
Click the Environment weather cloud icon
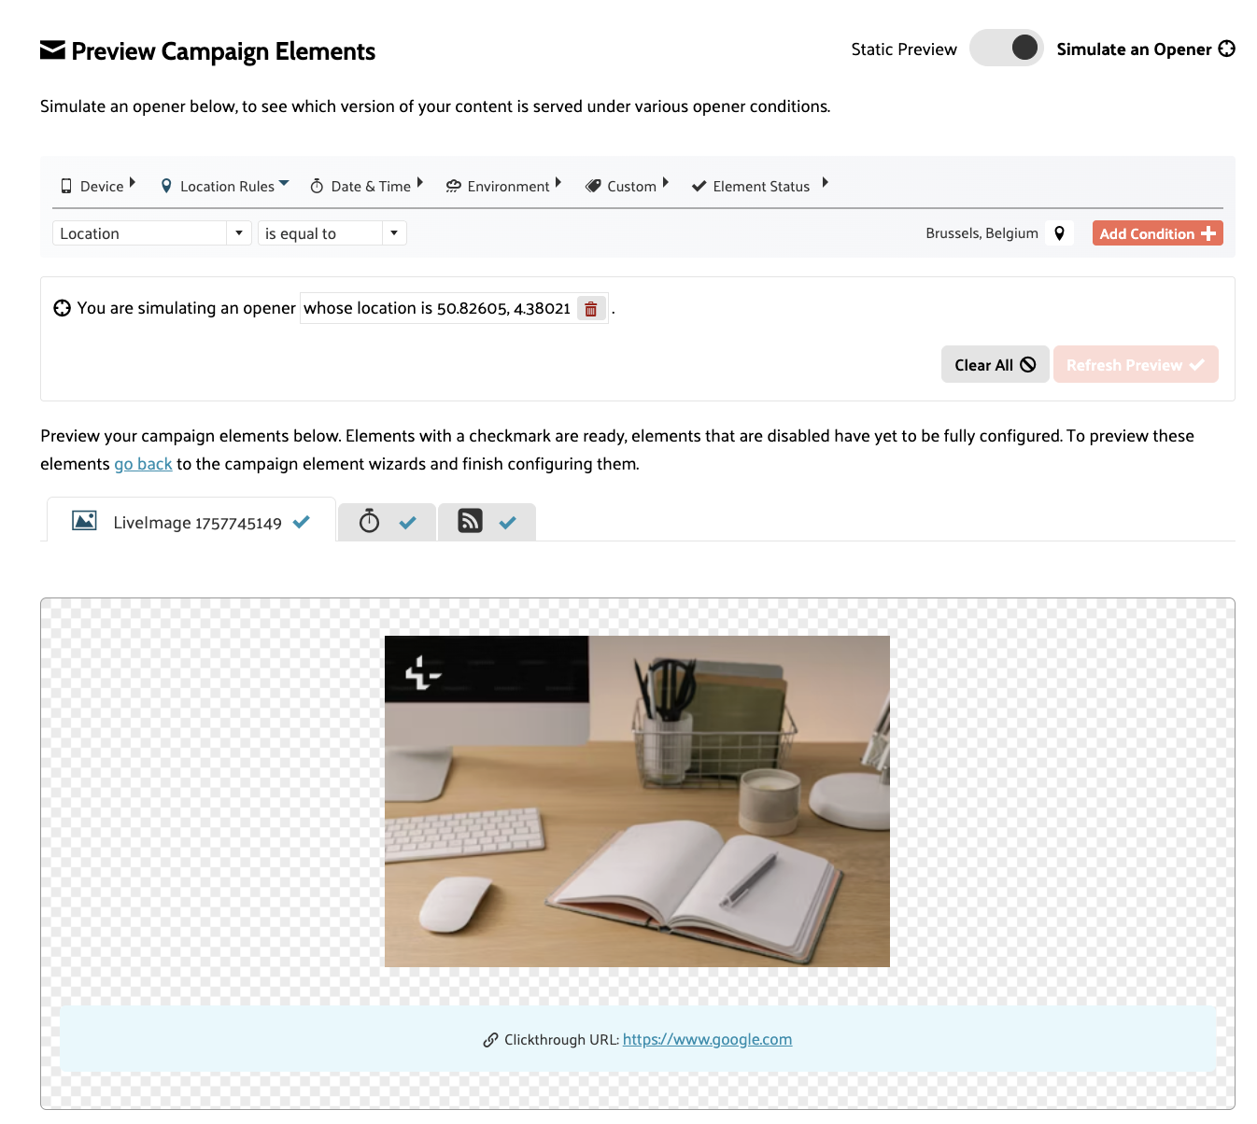pos(454,186)
